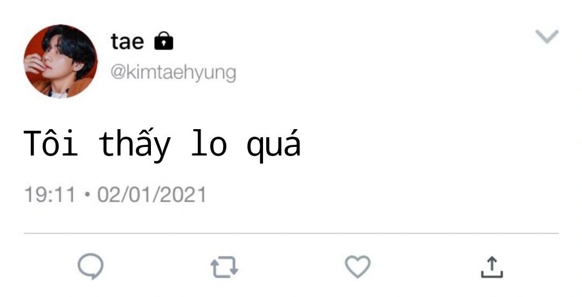The height and width of the screenshot is (297, 582).
Task: Click the word lo in the tweet
Action: [209, 143]
